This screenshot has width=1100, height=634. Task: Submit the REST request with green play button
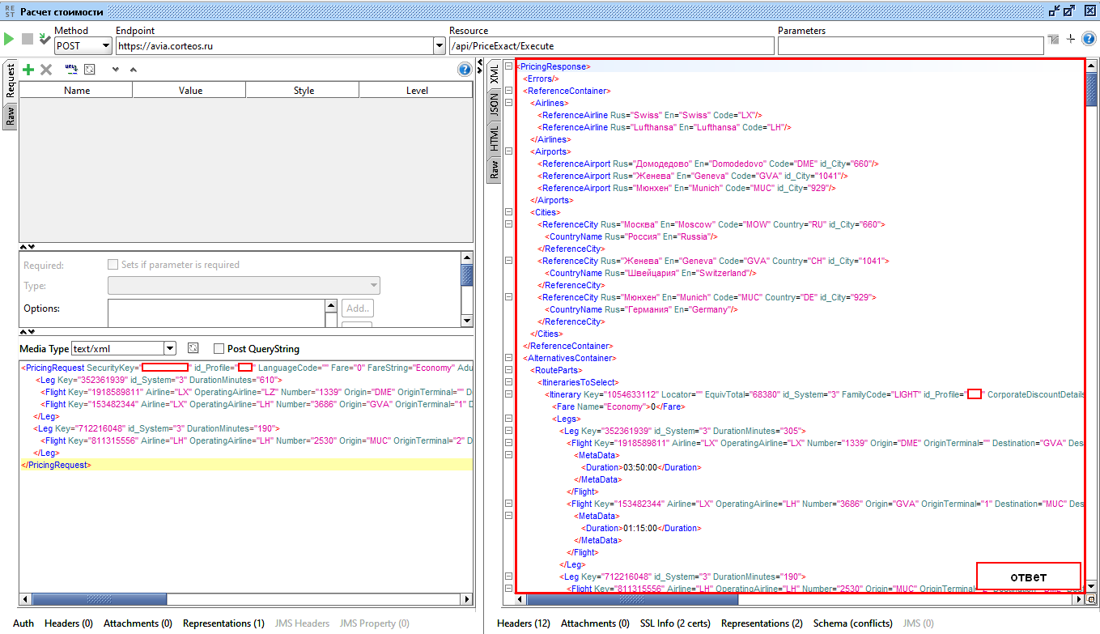click(9, 39)
